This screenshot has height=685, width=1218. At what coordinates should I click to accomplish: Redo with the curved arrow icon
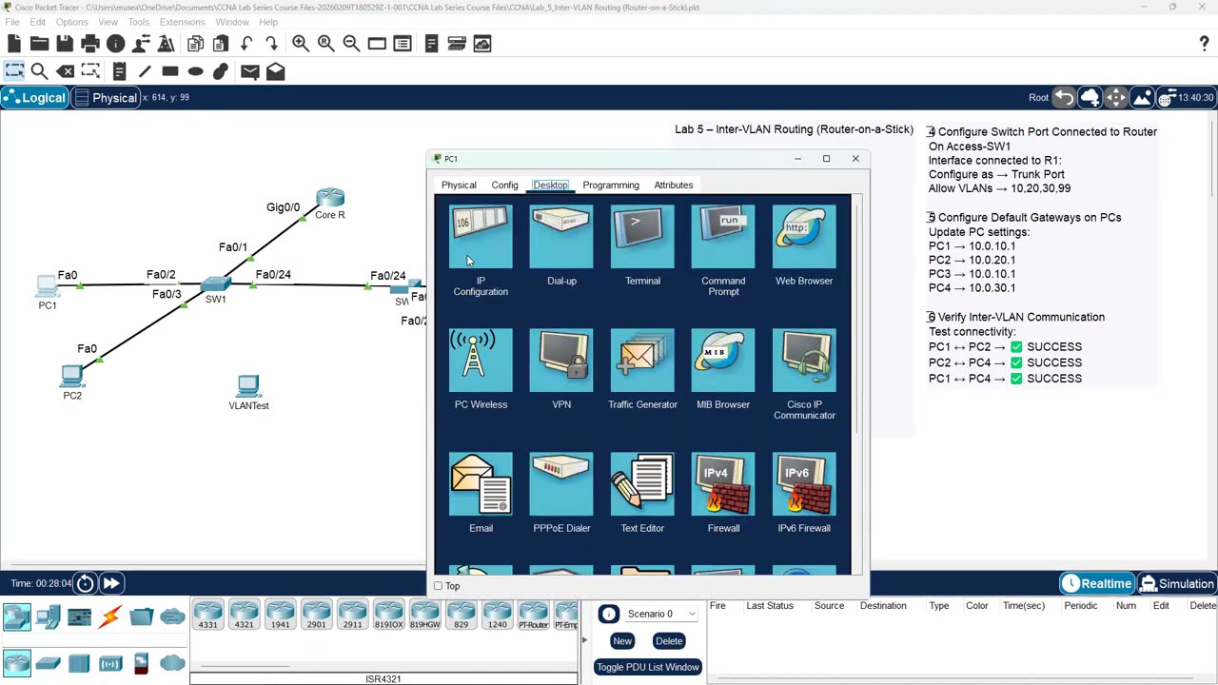pyautogui.click(x=272, y=44)
